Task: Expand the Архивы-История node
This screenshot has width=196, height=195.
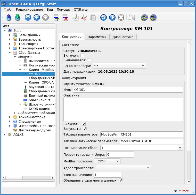Action: pos(10,117)
